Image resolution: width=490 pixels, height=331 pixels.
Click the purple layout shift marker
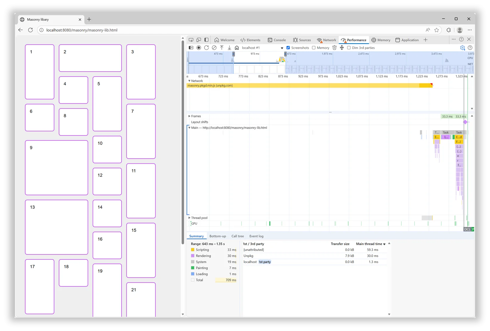tap(465, 122)
